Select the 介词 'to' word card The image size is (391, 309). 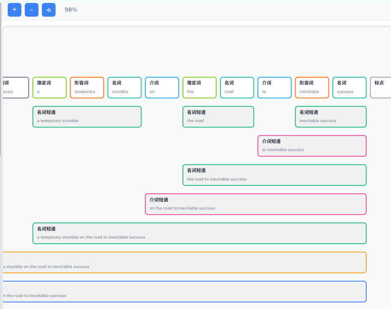(x=274, y=87)
